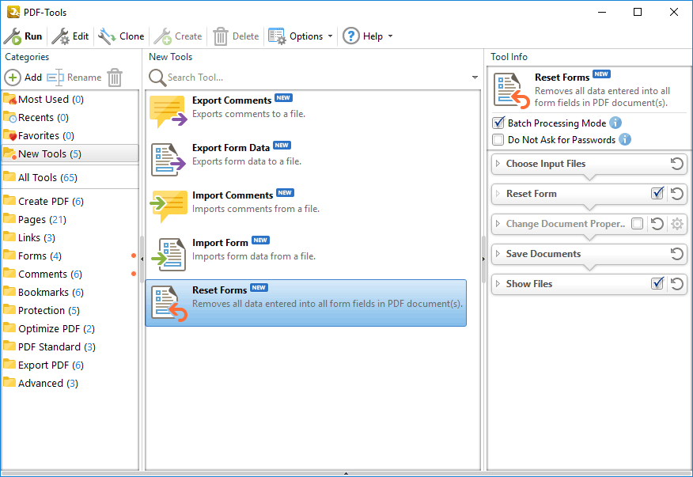Toggle Do Not Ask for Passwords checkbox
This screenshot has width=693, height=477.
498,140
